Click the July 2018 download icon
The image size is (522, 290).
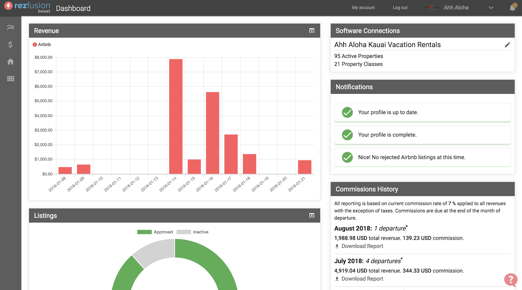pos(337,279)
